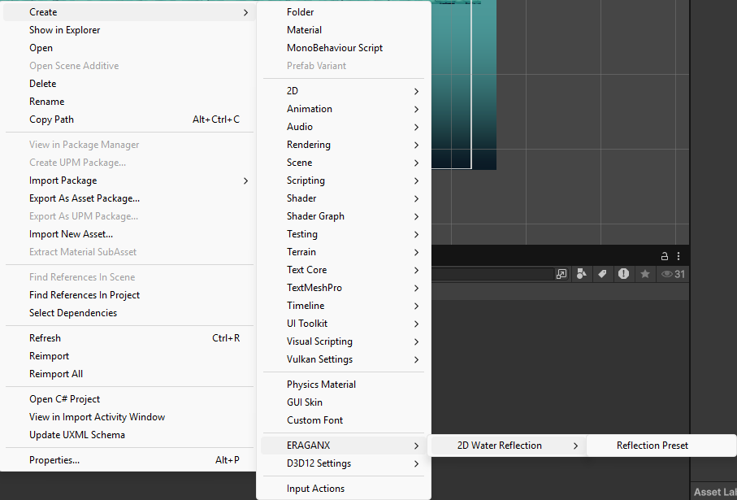The image size is (737, 500).
Task: Expand the D3D12 Settings submenu
Action: (x=344, y=463)
